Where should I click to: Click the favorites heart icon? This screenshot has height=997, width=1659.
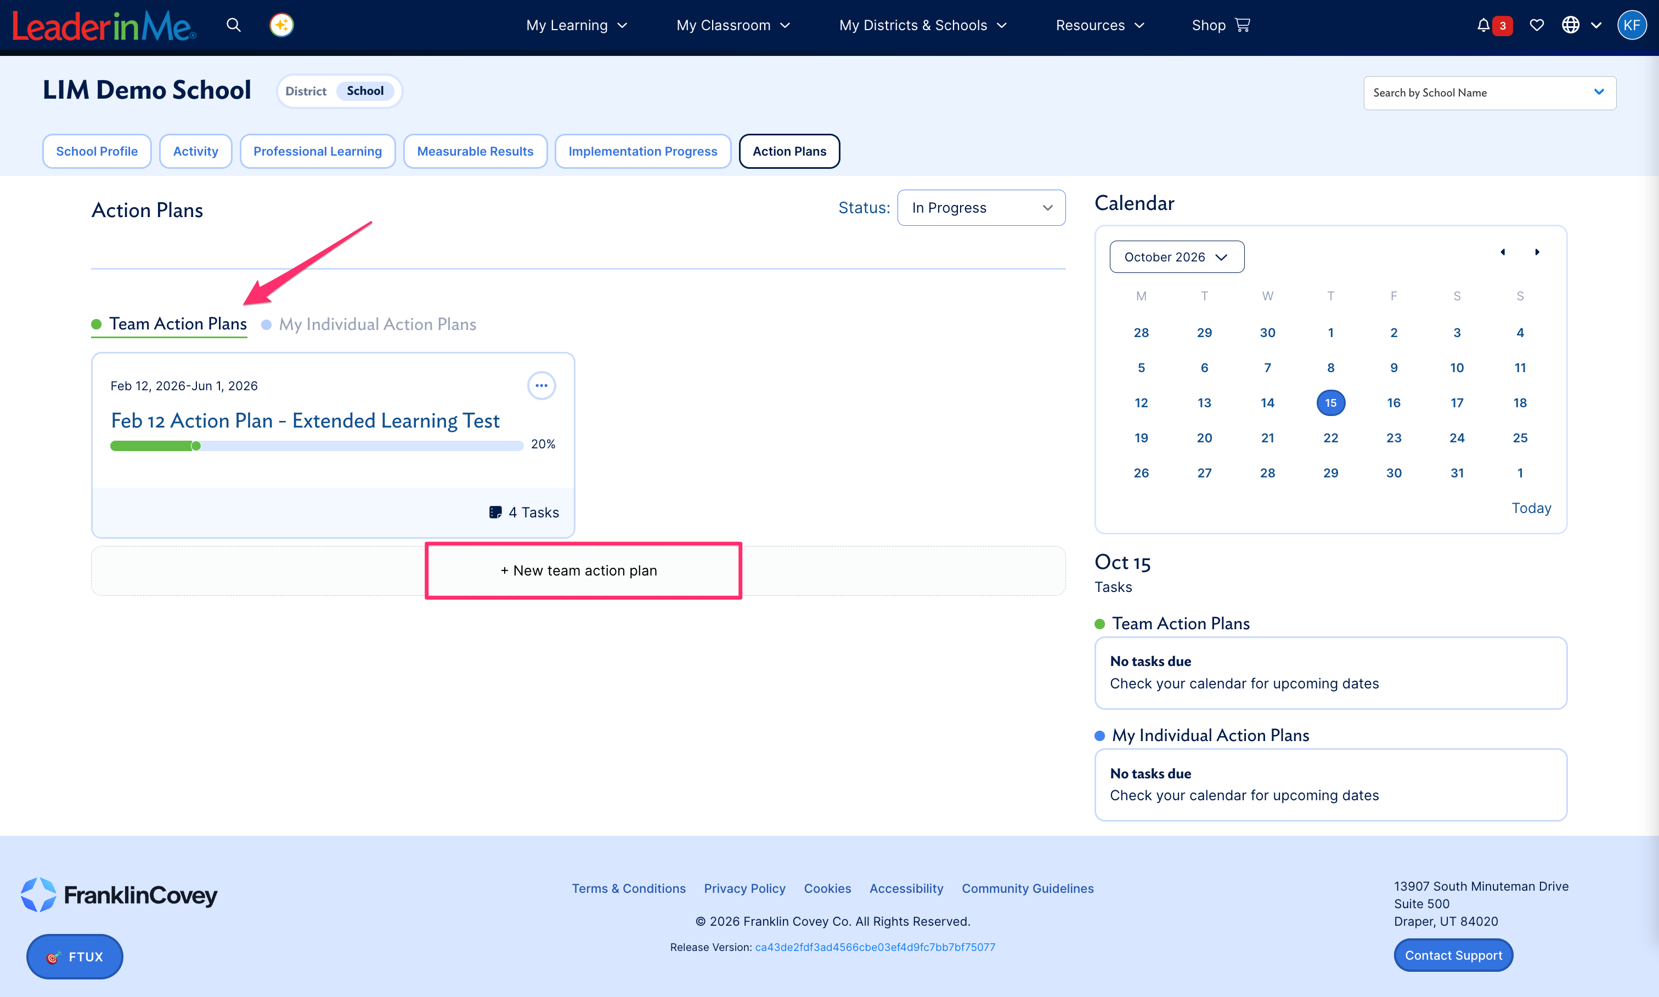coord(1537,25)
